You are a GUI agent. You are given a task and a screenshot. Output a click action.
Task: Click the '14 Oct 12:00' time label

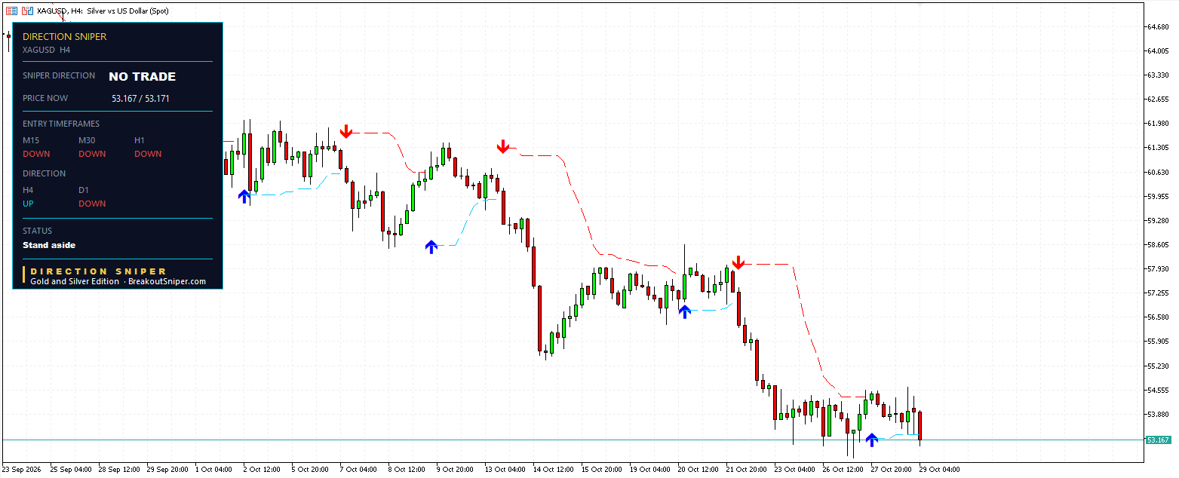(554, 469)
